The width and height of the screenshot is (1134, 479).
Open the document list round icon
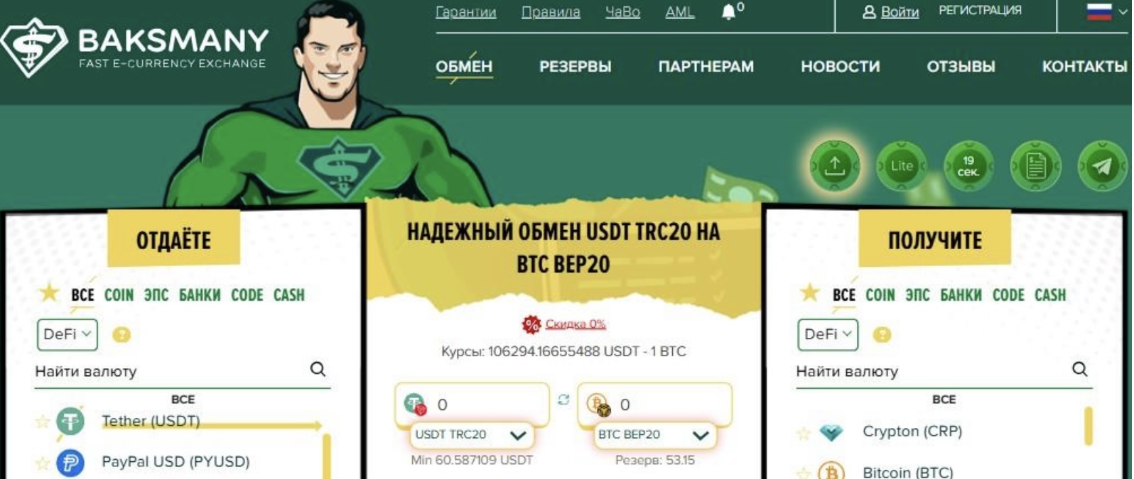[x=1035, y=166]
